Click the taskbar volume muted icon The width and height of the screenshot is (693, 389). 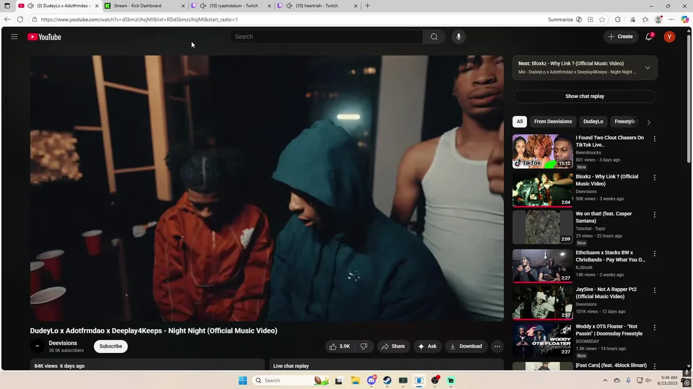[648, 380]
